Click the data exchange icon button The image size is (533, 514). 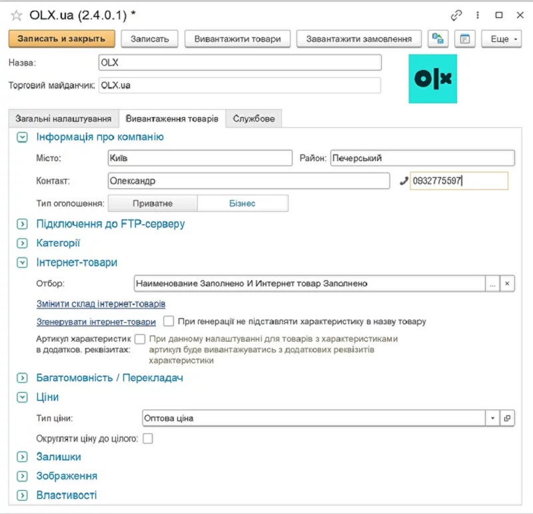[438, 39]
